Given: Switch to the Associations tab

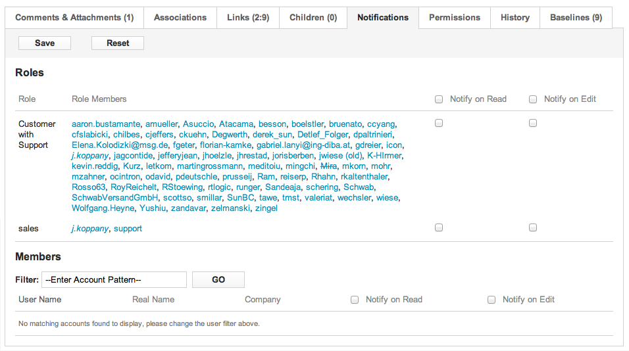Looking at the screenshot, I should coord(180,18).
